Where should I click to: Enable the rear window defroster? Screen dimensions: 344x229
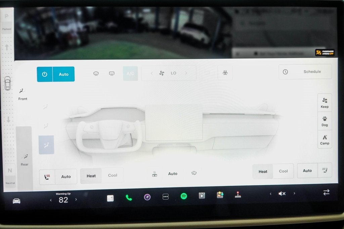pos(112,73)
